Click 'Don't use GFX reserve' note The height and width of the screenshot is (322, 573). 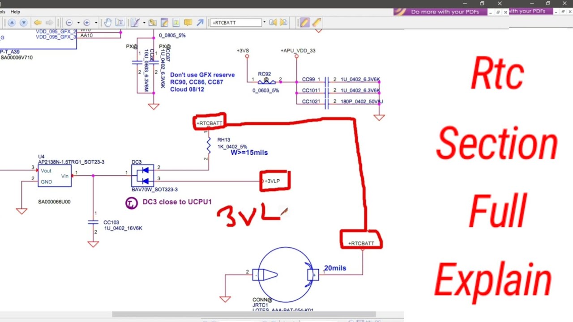[202, 75]
